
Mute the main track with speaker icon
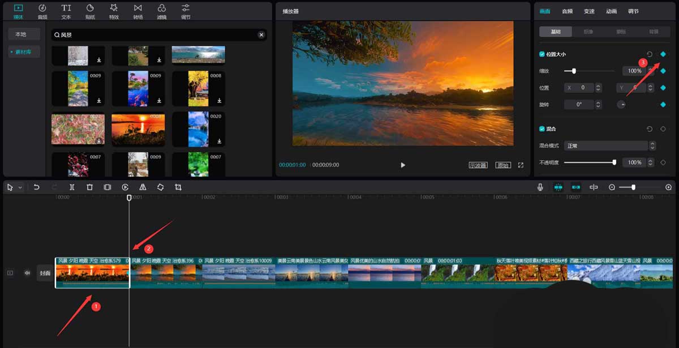click(27, 273)
